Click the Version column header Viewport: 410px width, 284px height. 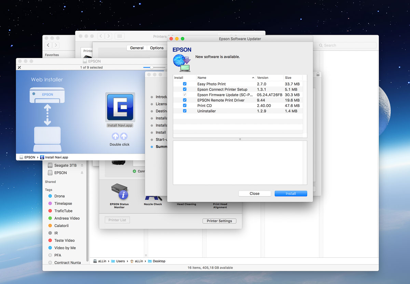(269, 78)
